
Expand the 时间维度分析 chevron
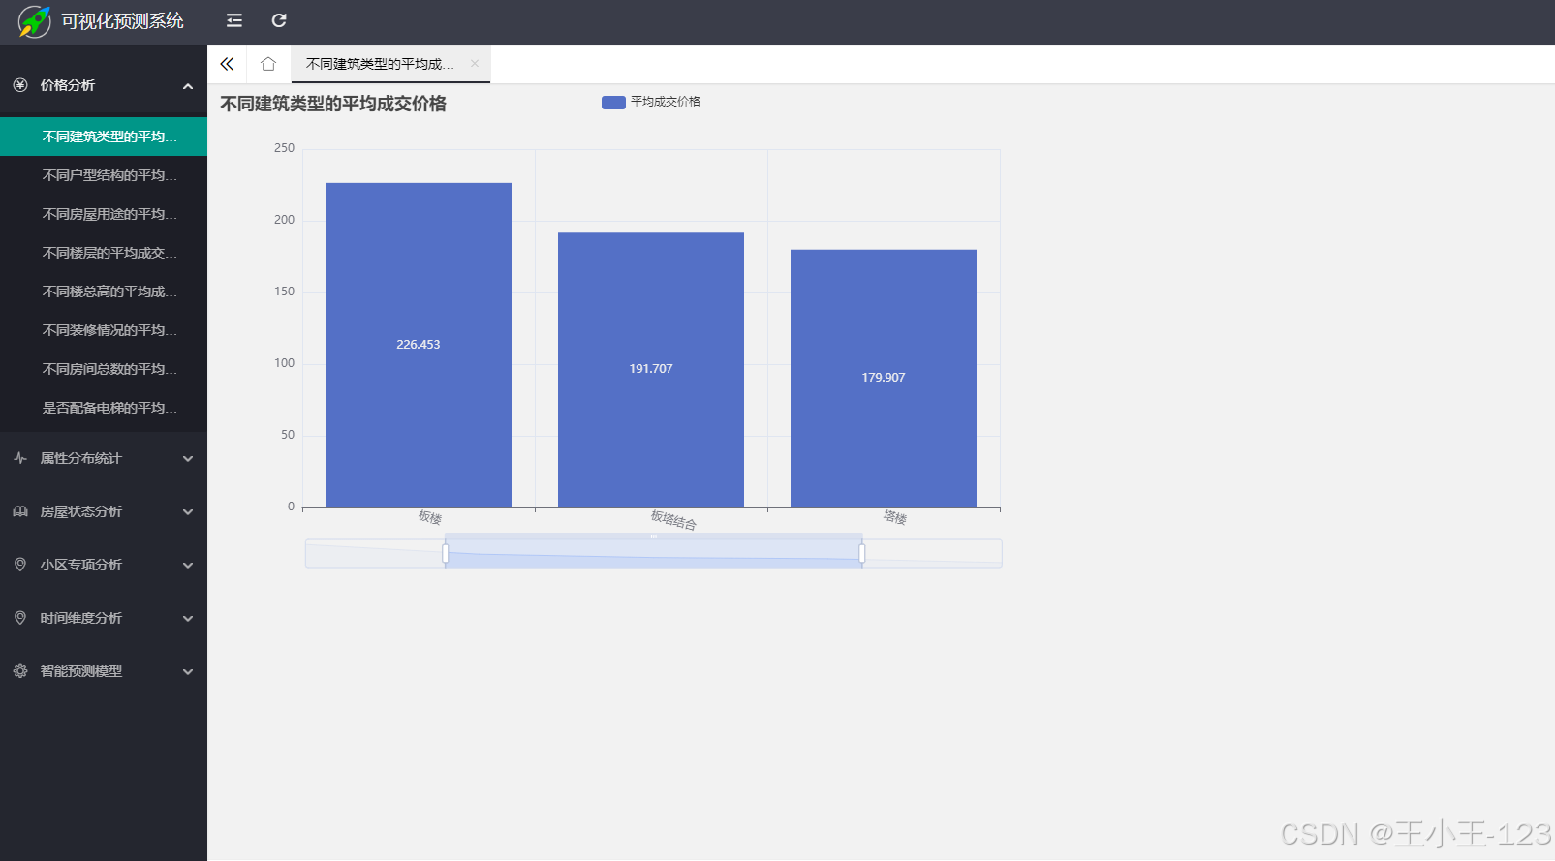[188, 619]
